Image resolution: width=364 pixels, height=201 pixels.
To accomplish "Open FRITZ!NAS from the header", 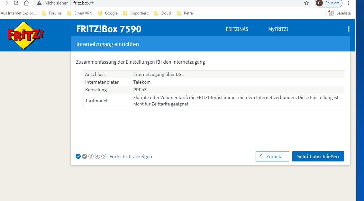I will [x=237, y=29].
